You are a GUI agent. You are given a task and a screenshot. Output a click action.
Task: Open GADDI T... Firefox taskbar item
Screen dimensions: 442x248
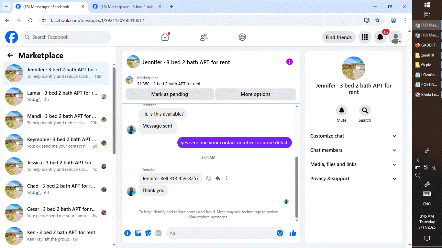point(427,45)
